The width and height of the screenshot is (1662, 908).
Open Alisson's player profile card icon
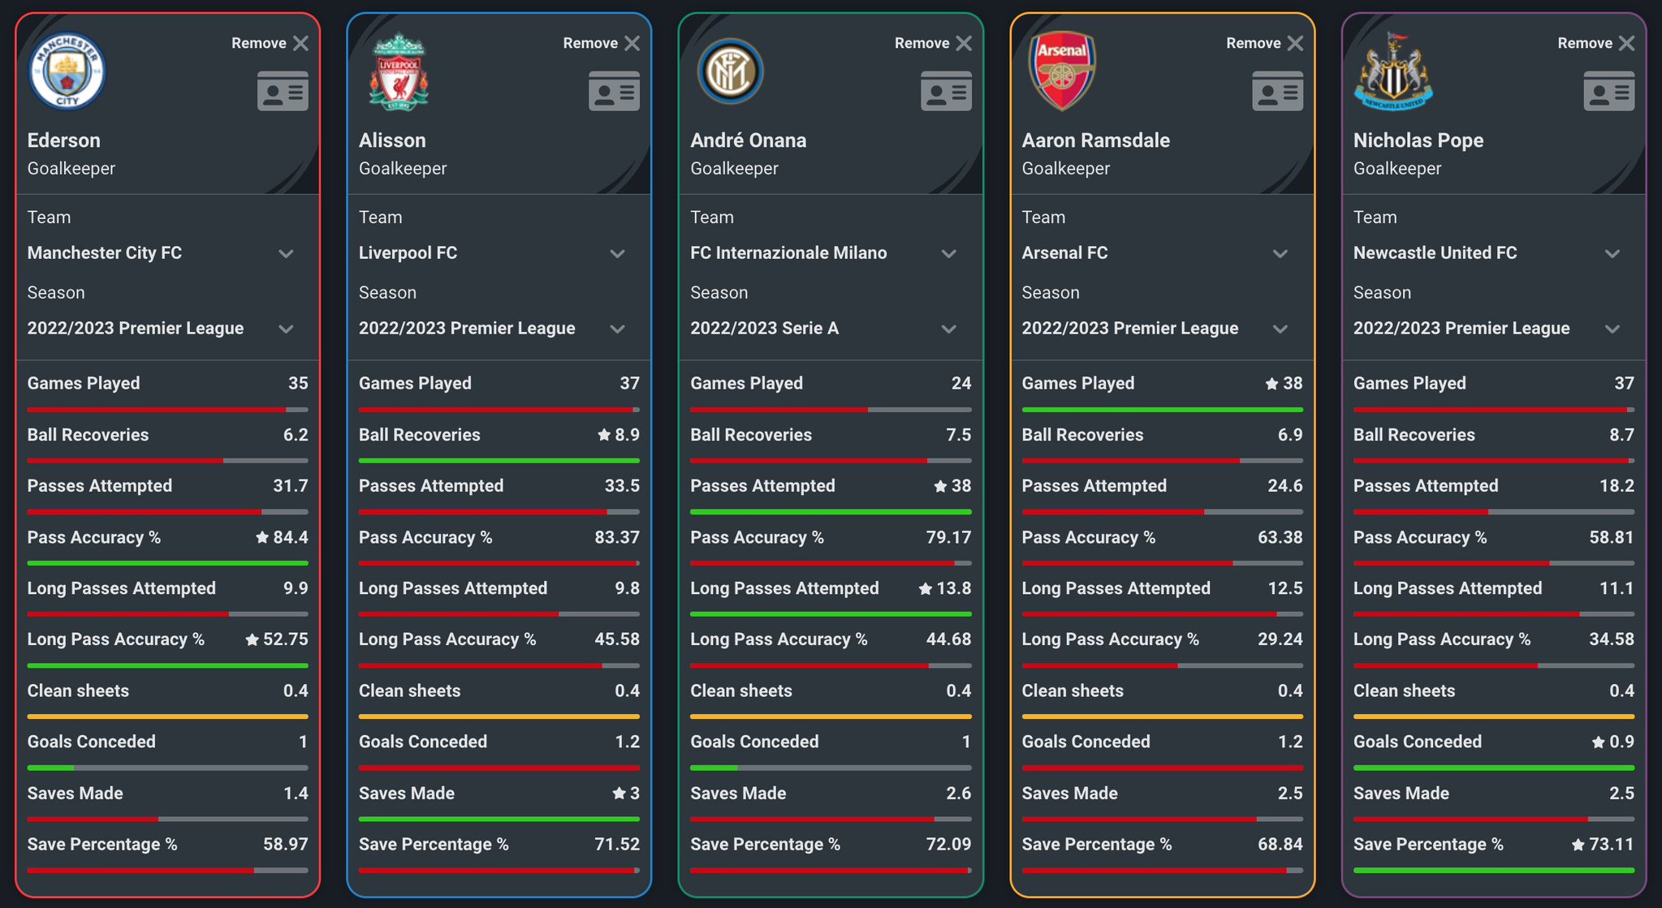tap(614, 91)
